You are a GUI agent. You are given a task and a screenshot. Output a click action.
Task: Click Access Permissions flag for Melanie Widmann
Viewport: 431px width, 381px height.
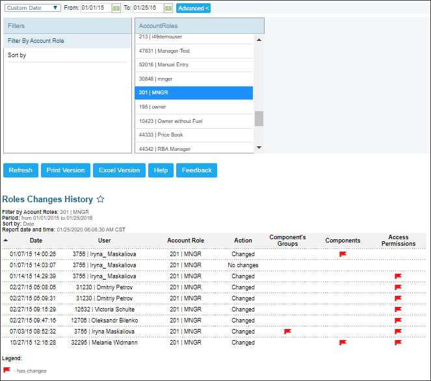[x=398, y=343]
